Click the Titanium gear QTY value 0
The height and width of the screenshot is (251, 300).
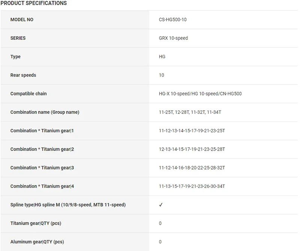click(160, 223)
